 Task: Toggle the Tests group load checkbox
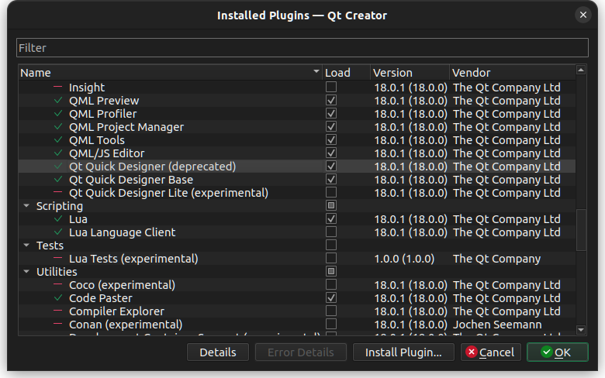click(331, 245)
